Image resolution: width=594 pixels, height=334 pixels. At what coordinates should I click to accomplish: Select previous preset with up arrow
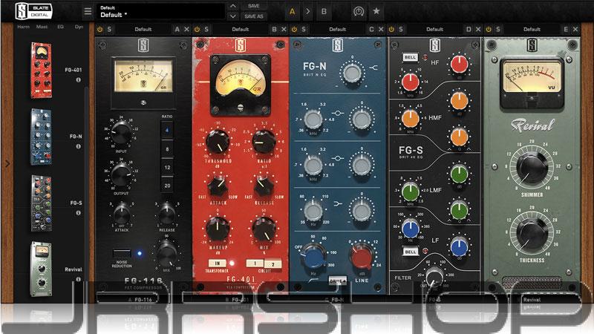pos(233,6)
